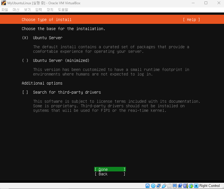224x189 pixels.
Task: Open the Help button in installer header
Action: [191, 20]
